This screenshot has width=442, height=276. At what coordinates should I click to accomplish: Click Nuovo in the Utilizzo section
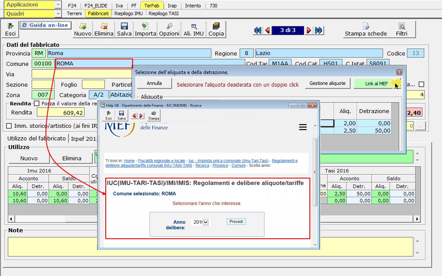29,159
